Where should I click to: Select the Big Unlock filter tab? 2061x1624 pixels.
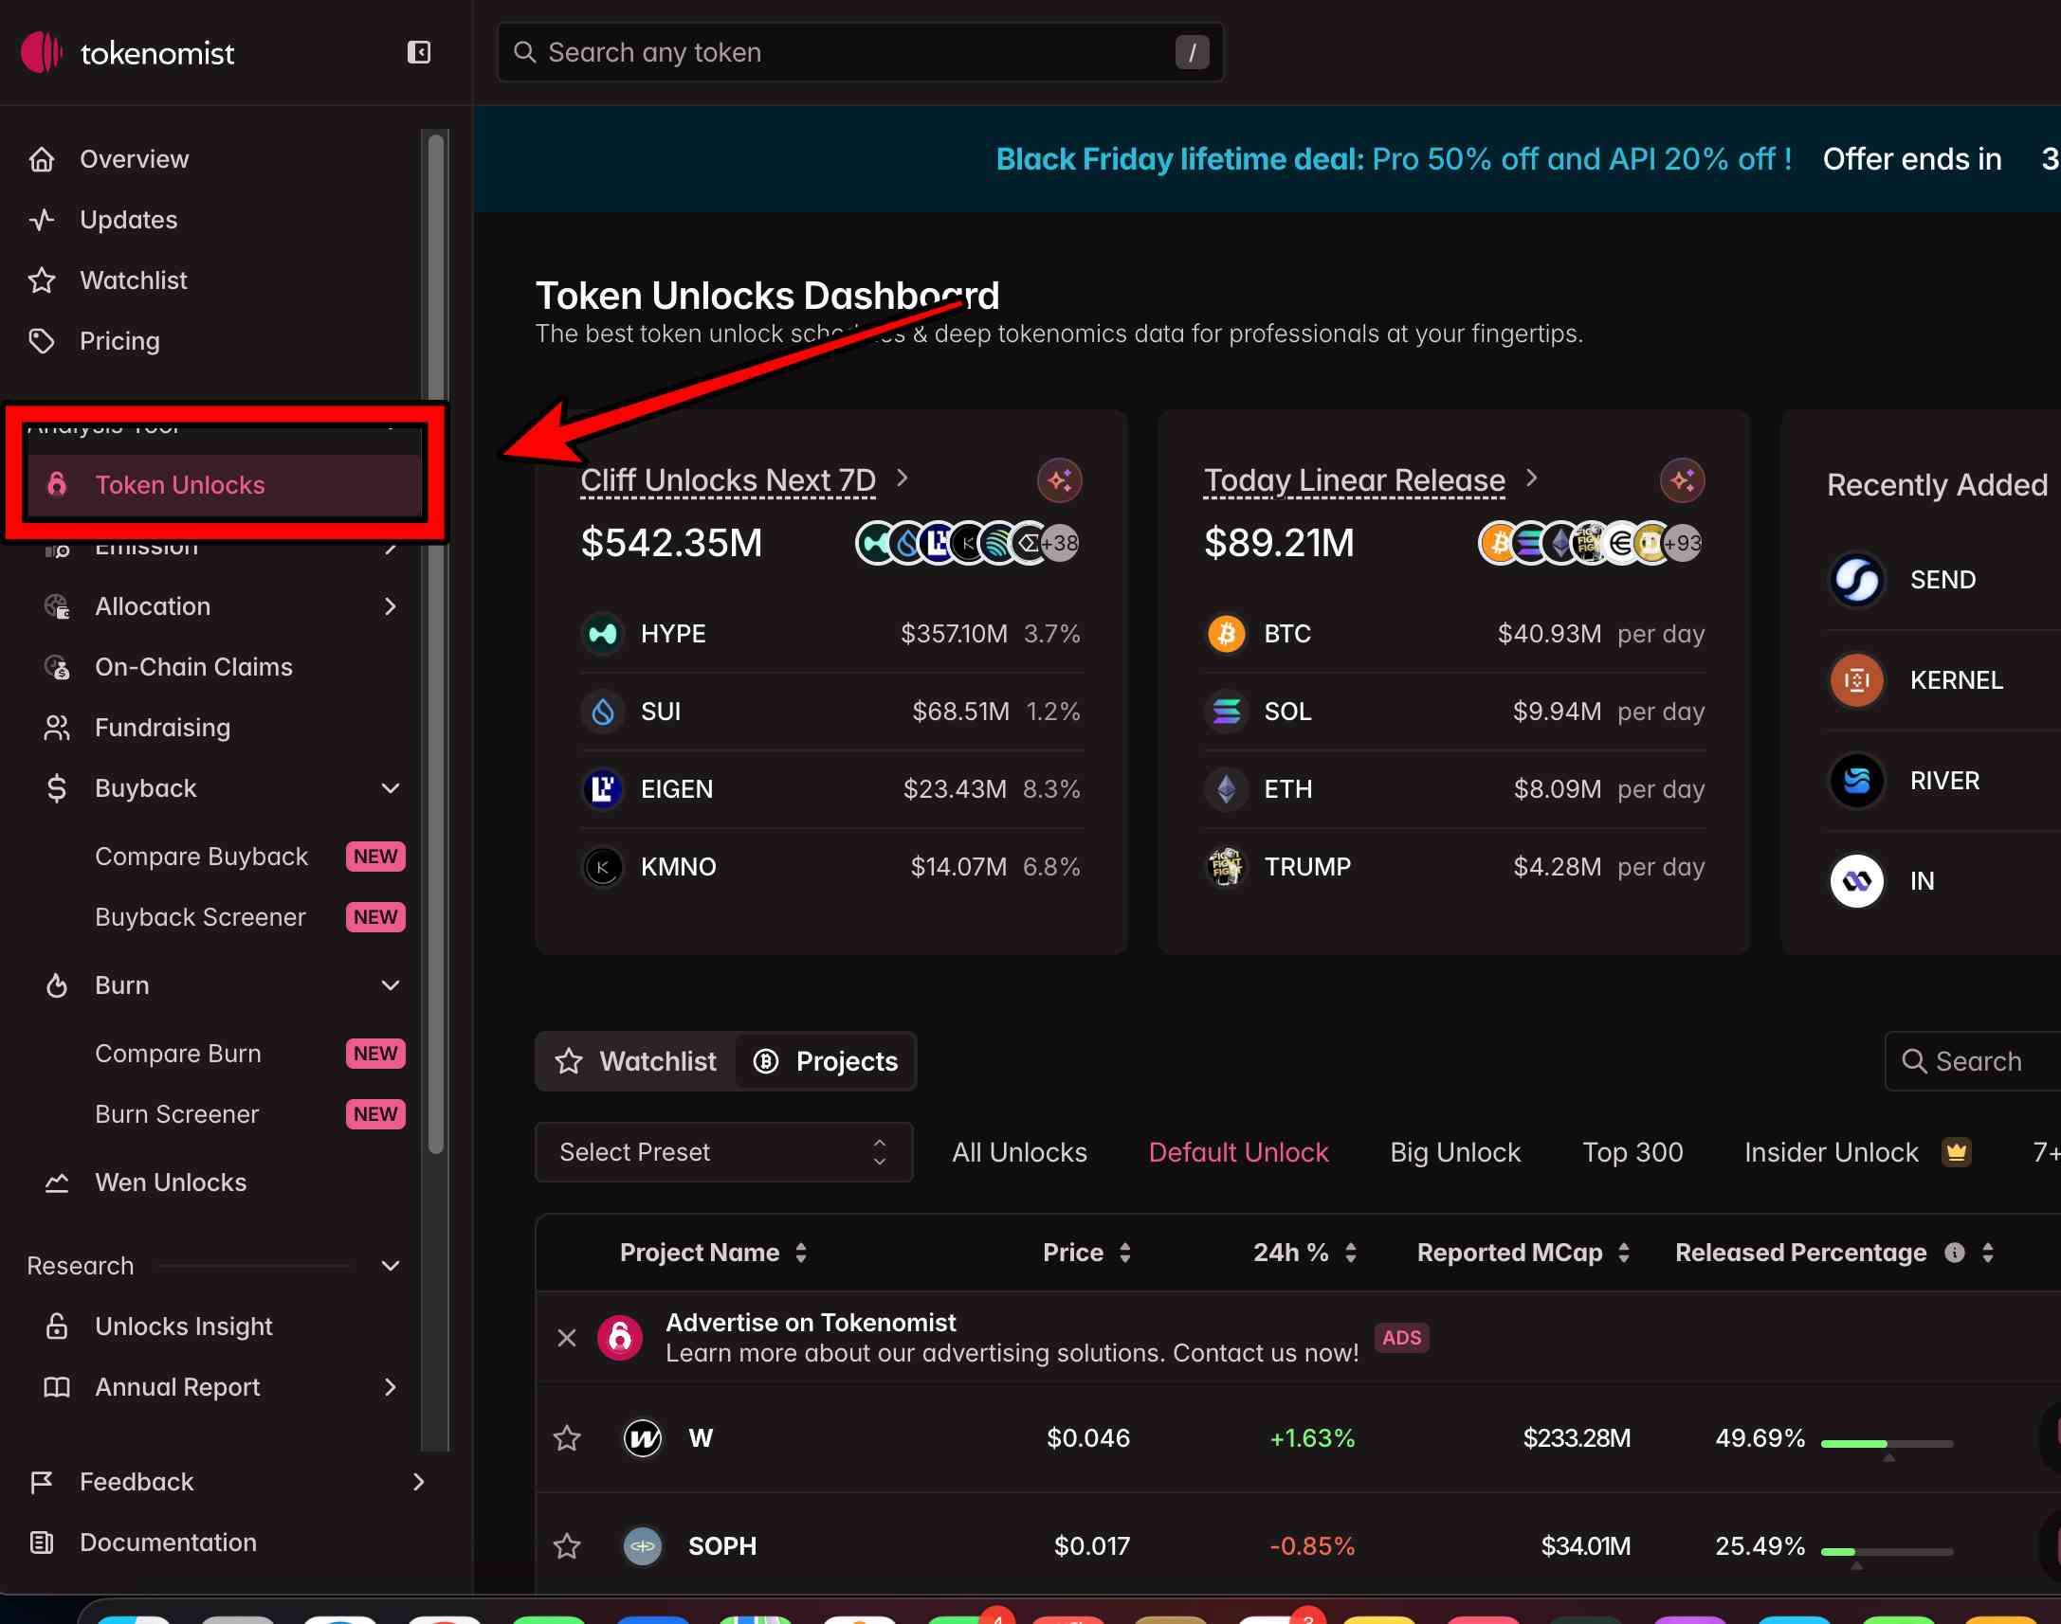1454,1152
